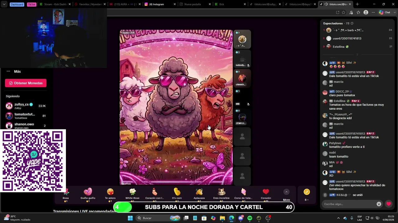Send the Rosa gift
398x223 pixels.
[x=66, y=195]
